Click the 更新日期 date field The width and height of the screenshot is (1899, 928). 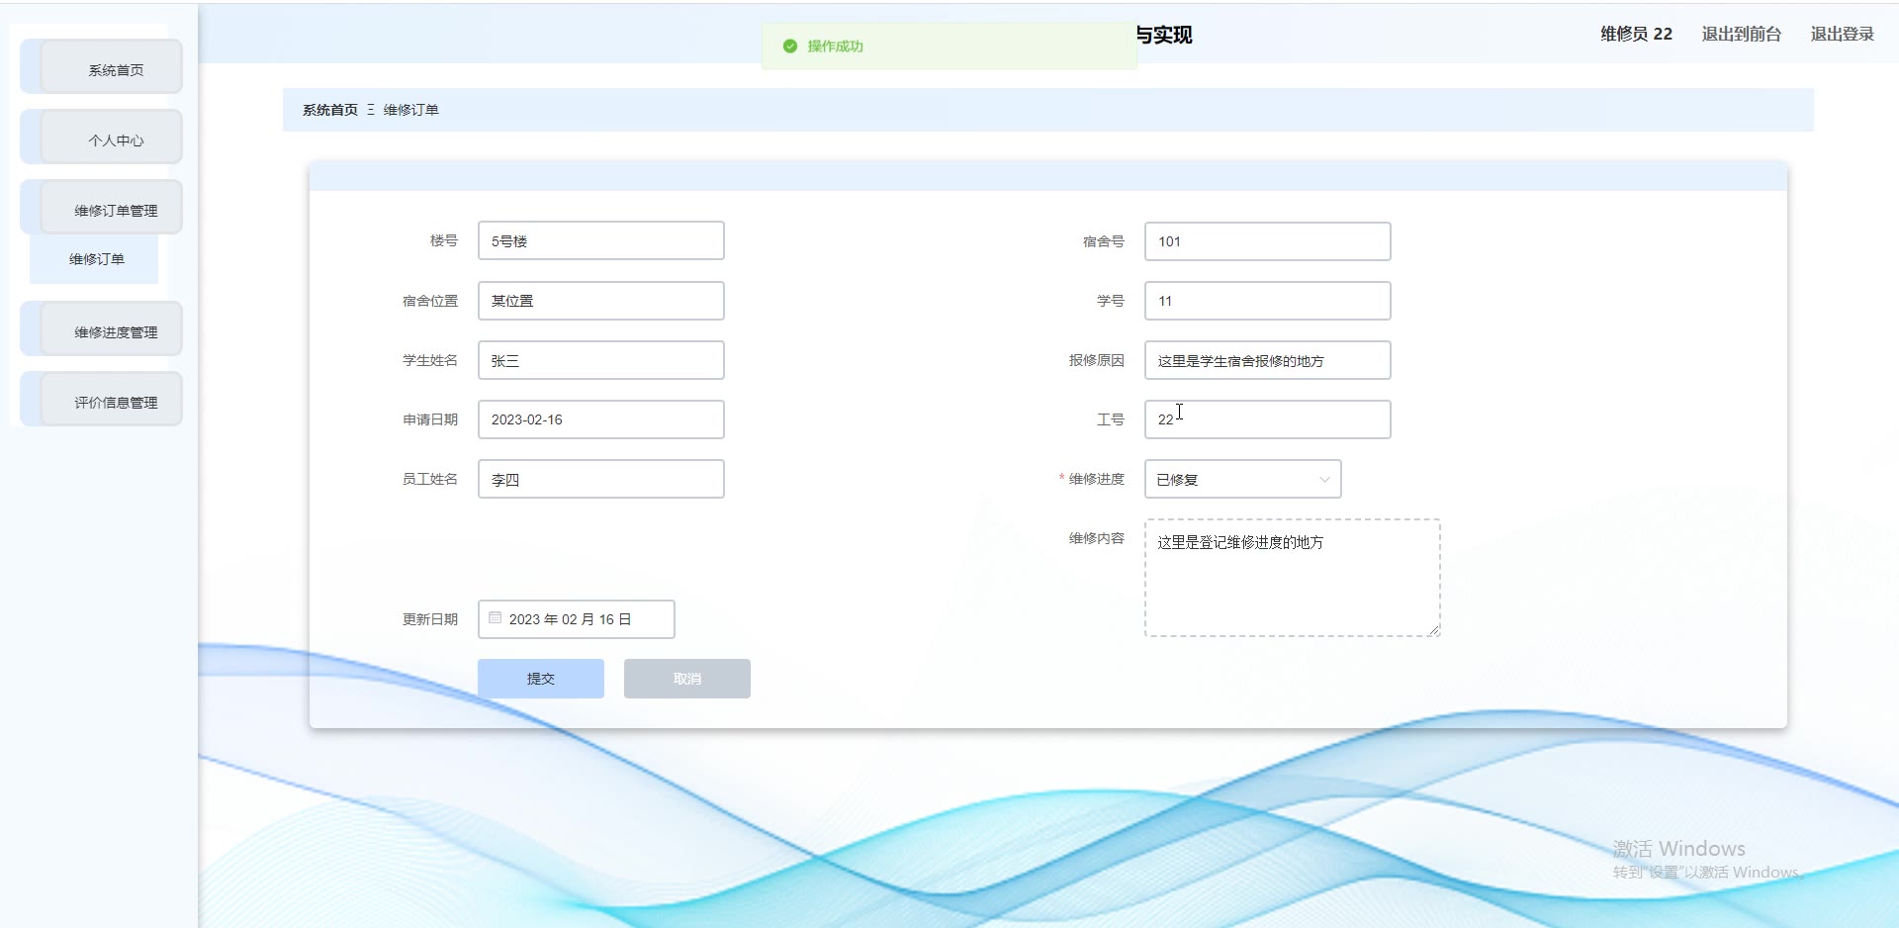(577, 619)
